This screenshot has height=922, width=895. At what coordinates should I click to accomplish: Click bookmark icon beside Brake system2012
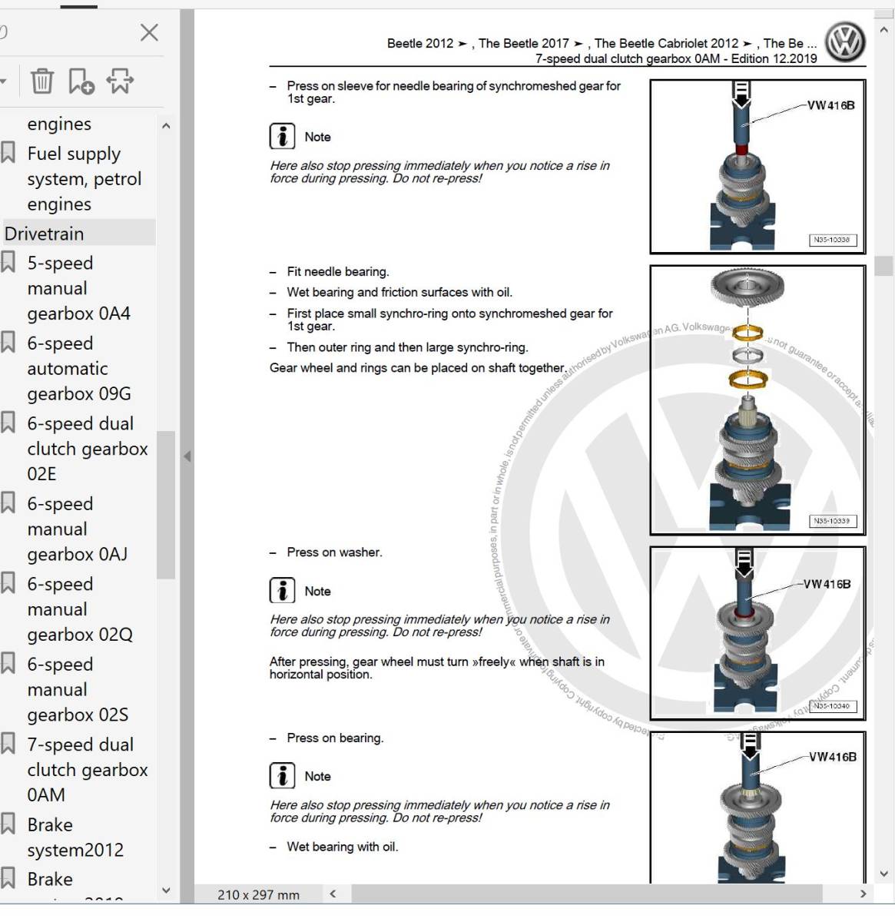[8, 824]
